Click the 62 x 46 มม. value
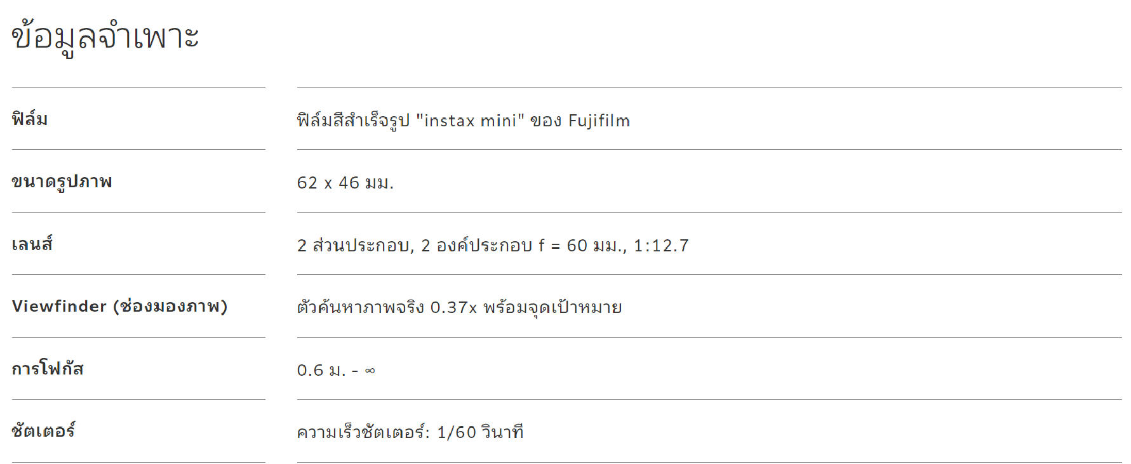 pyautogui.click(x=345, y=183)
